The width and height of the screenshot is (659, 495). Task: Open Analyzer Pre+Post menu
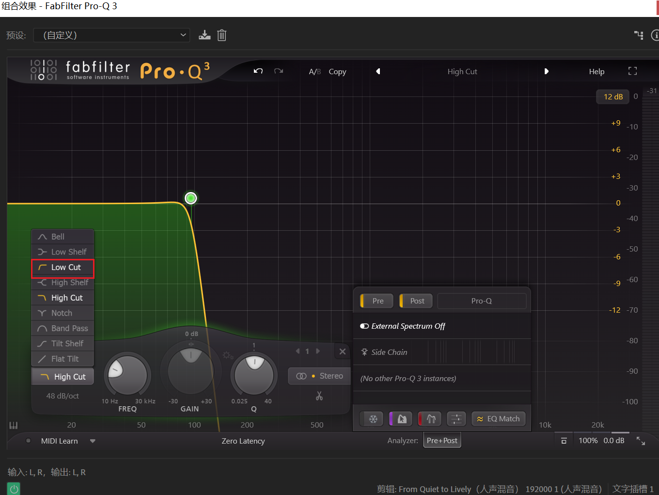tap(442, 441)
